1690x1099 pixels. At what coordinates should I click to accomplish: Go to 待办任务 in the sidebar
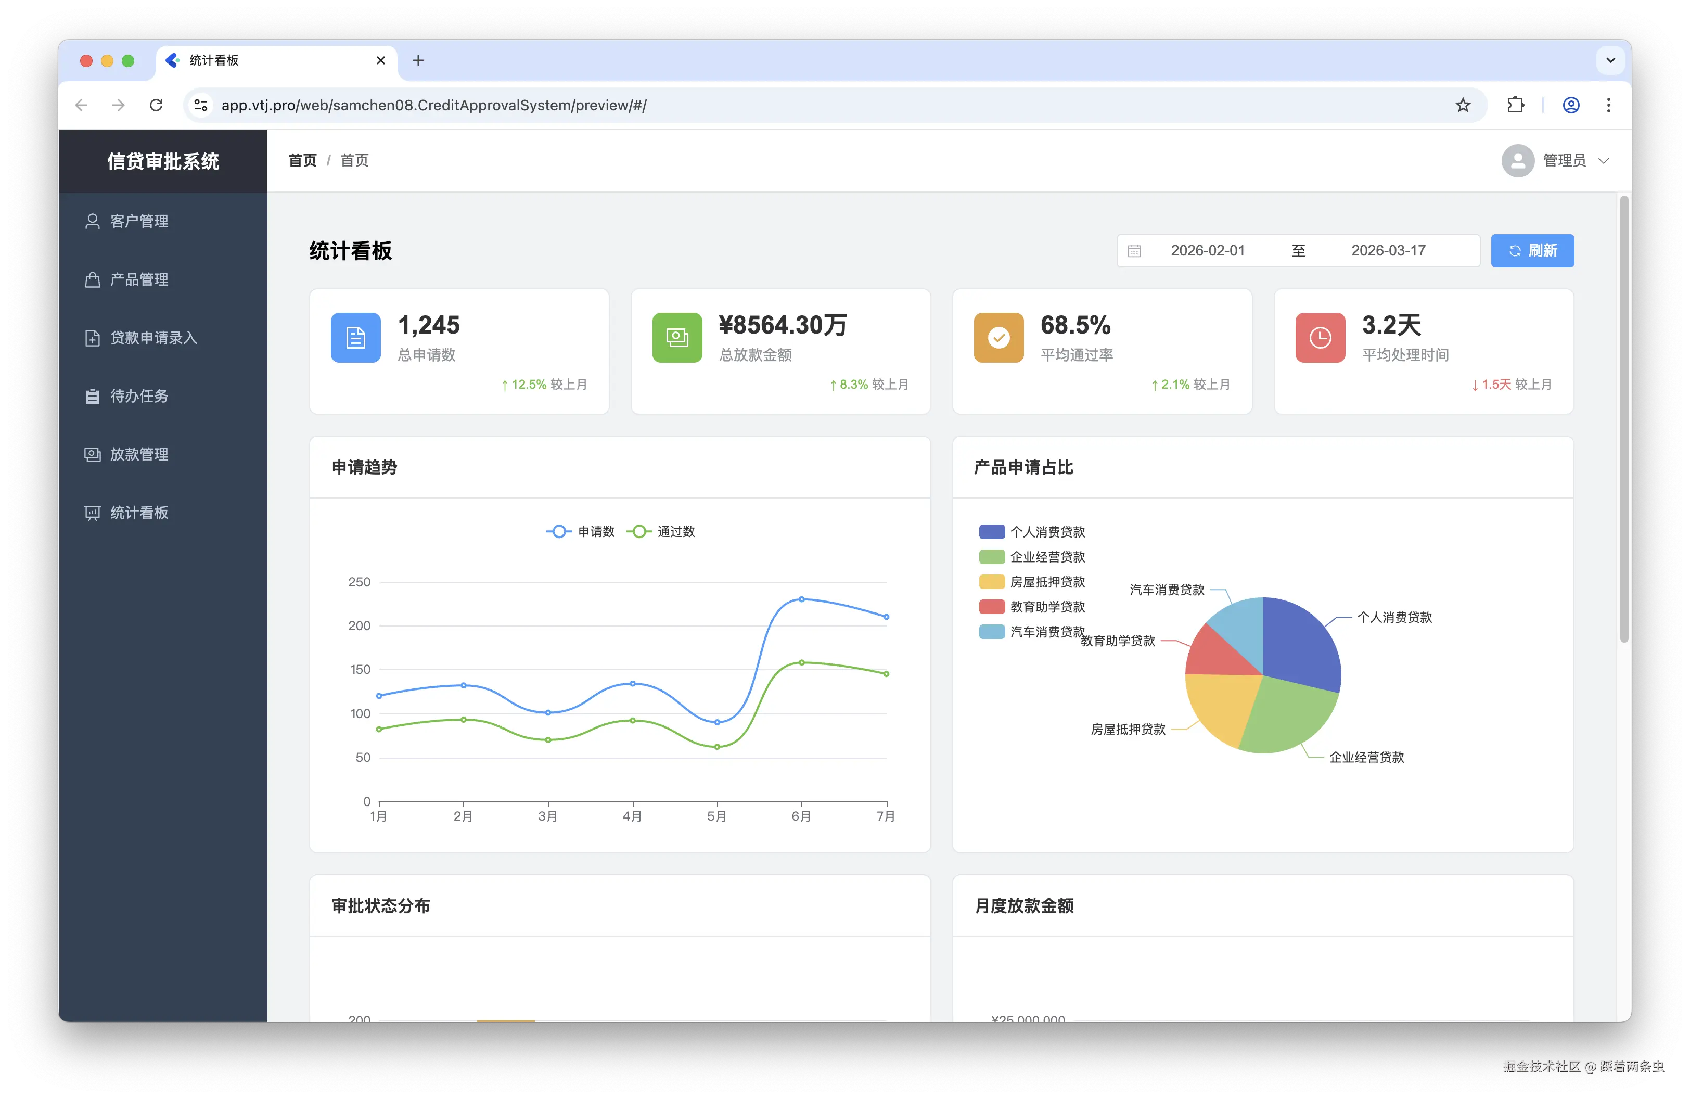pos(139,396)
